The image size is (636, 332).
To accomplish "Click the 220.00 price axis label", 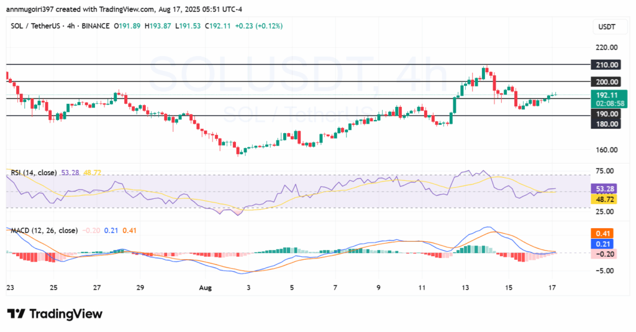I will (606, 47).
